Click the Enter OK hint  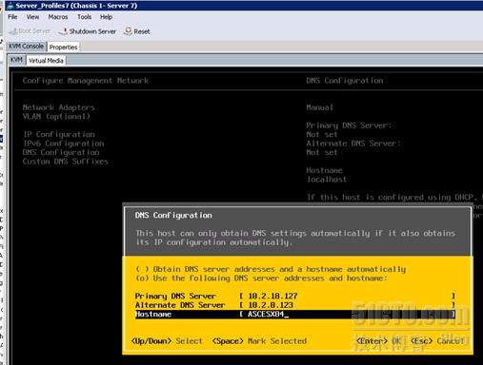click(379, 341)
